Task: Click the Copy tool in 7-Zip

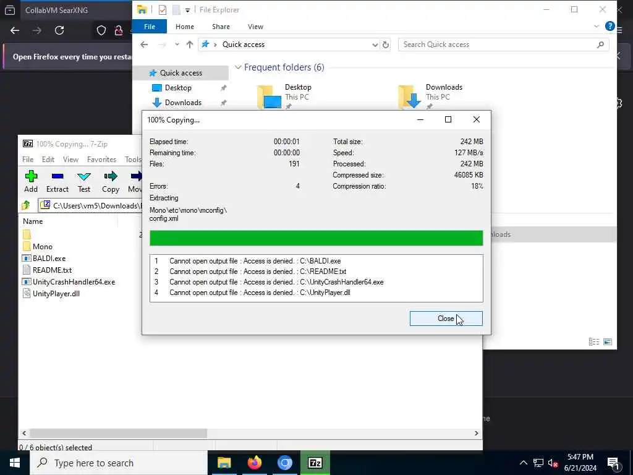Action: click(x=110, y=181)
